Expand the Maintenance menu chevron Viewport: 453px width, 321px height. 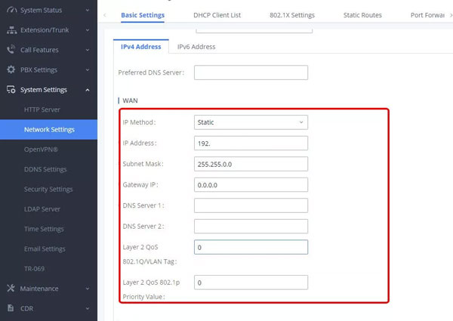coord(88,289)
